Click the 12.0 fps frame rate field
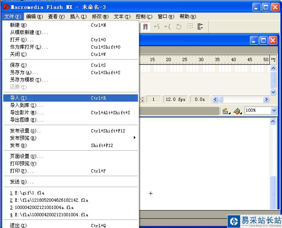This screenshot has height=228, width=282. pyautogui.click(x=176, y=99)
